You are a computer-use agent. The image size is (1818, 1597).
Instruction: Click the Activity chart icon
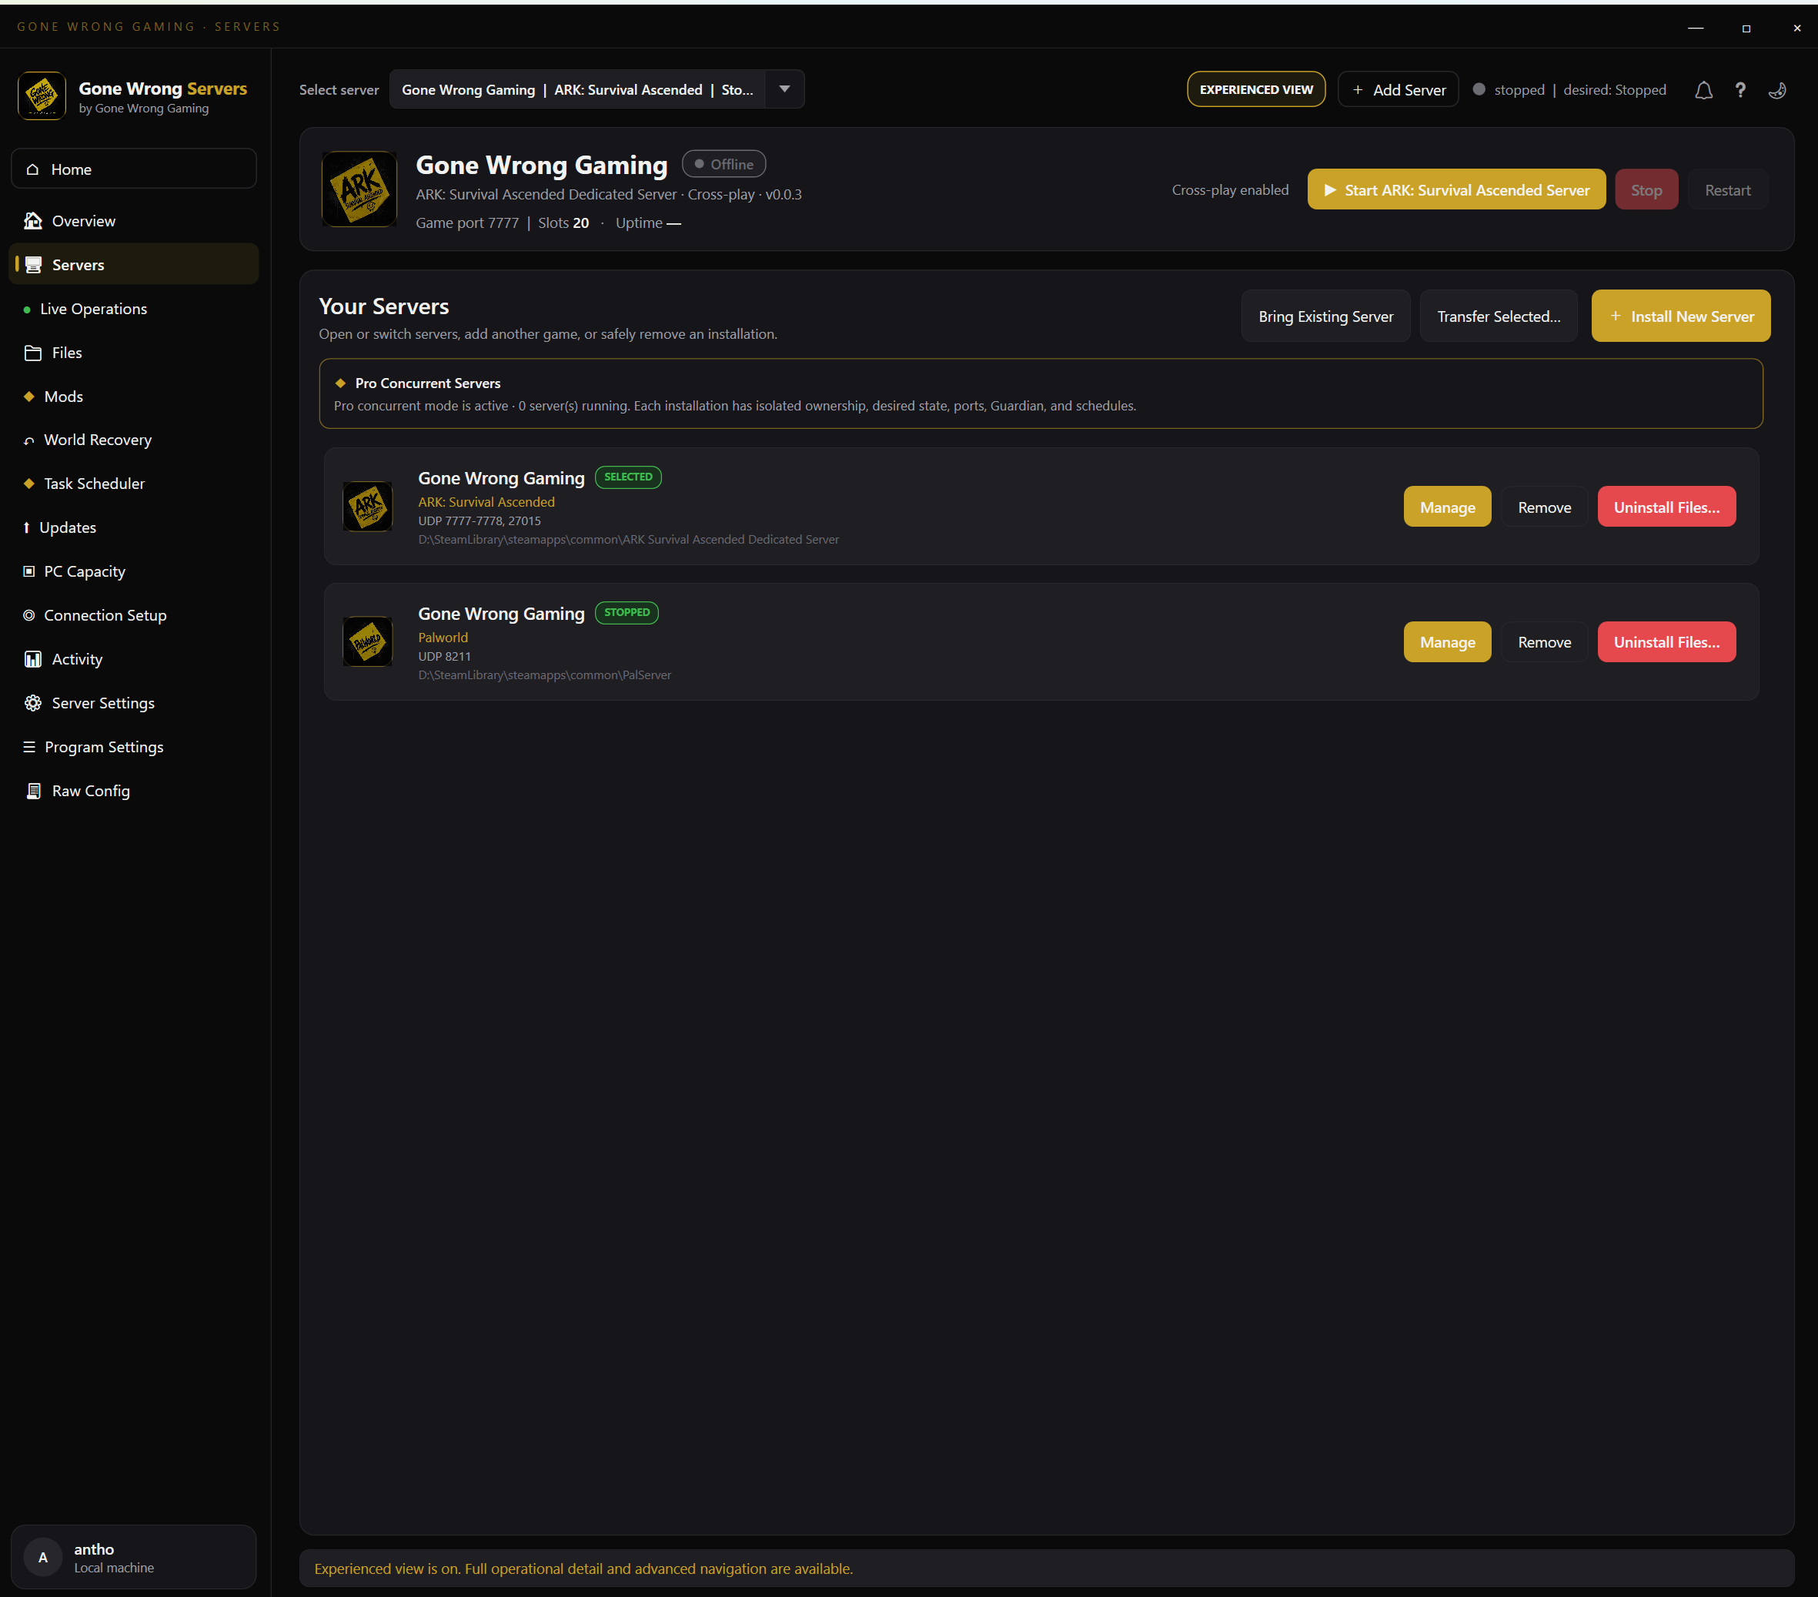[x=33, y=659]
